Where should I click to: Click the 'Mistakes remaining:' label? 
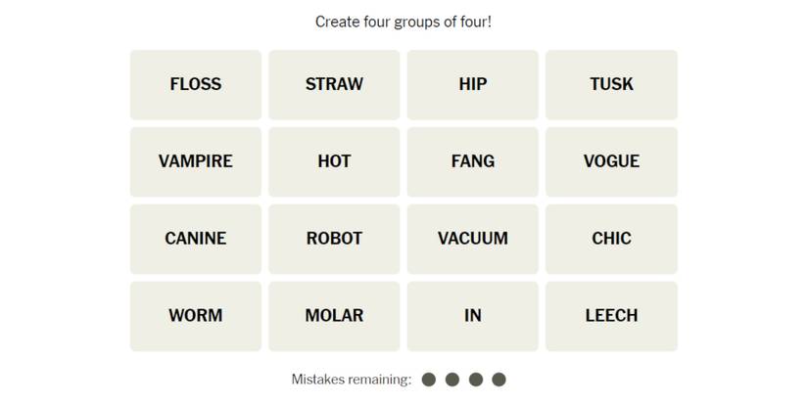tap(351, 380)
